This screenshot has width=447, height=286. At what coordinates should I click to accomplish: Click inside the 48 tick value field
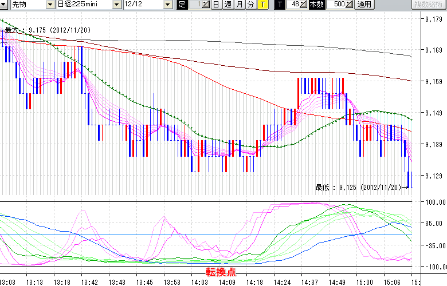(293, 5)
